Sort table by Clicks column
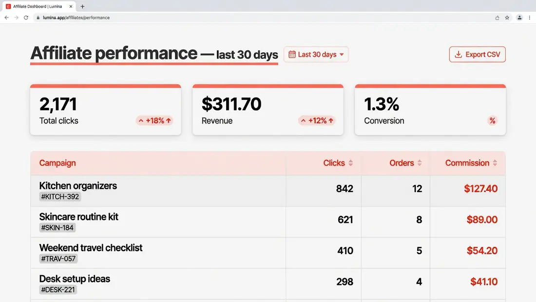 (338, 163)
